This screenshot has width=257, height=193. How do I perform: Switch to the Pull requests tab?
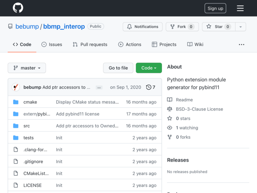(90, 45)
